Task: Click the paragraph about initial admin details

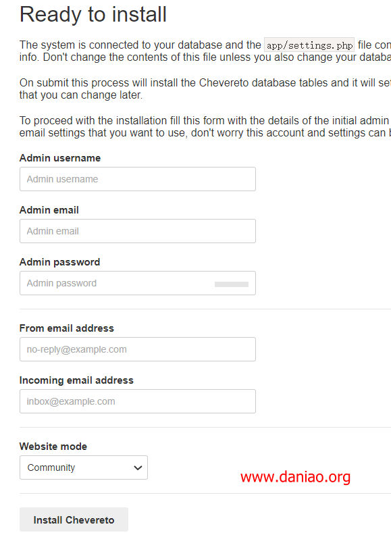Action: click(x=205, y=126)
